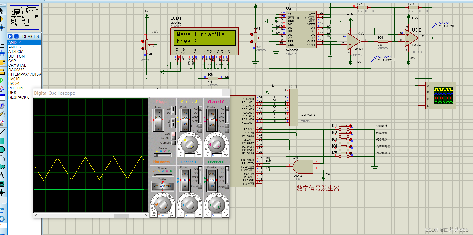The height and width of the screenshot is (235, 473).
Task: Open the Virtual Instruments mode
Action: point(2,123)
